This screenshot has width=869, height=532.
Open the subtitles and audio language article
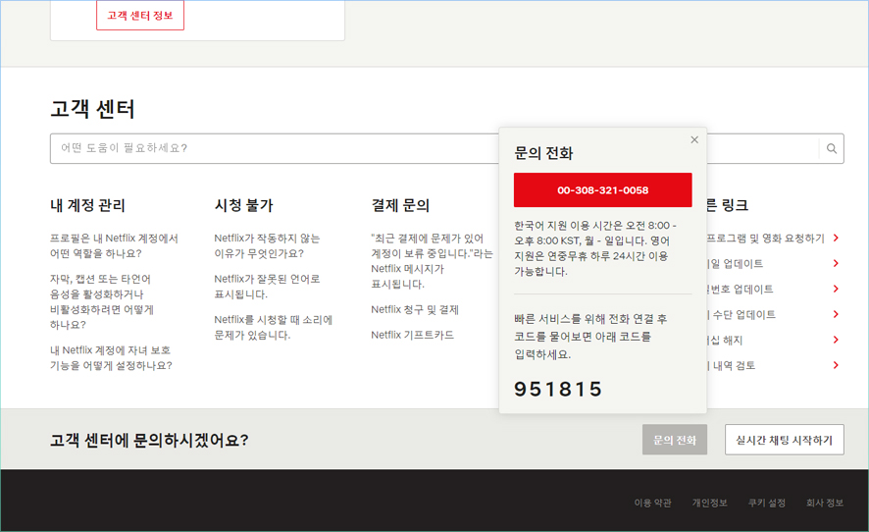pyautogui.click(x=102, y=301)
